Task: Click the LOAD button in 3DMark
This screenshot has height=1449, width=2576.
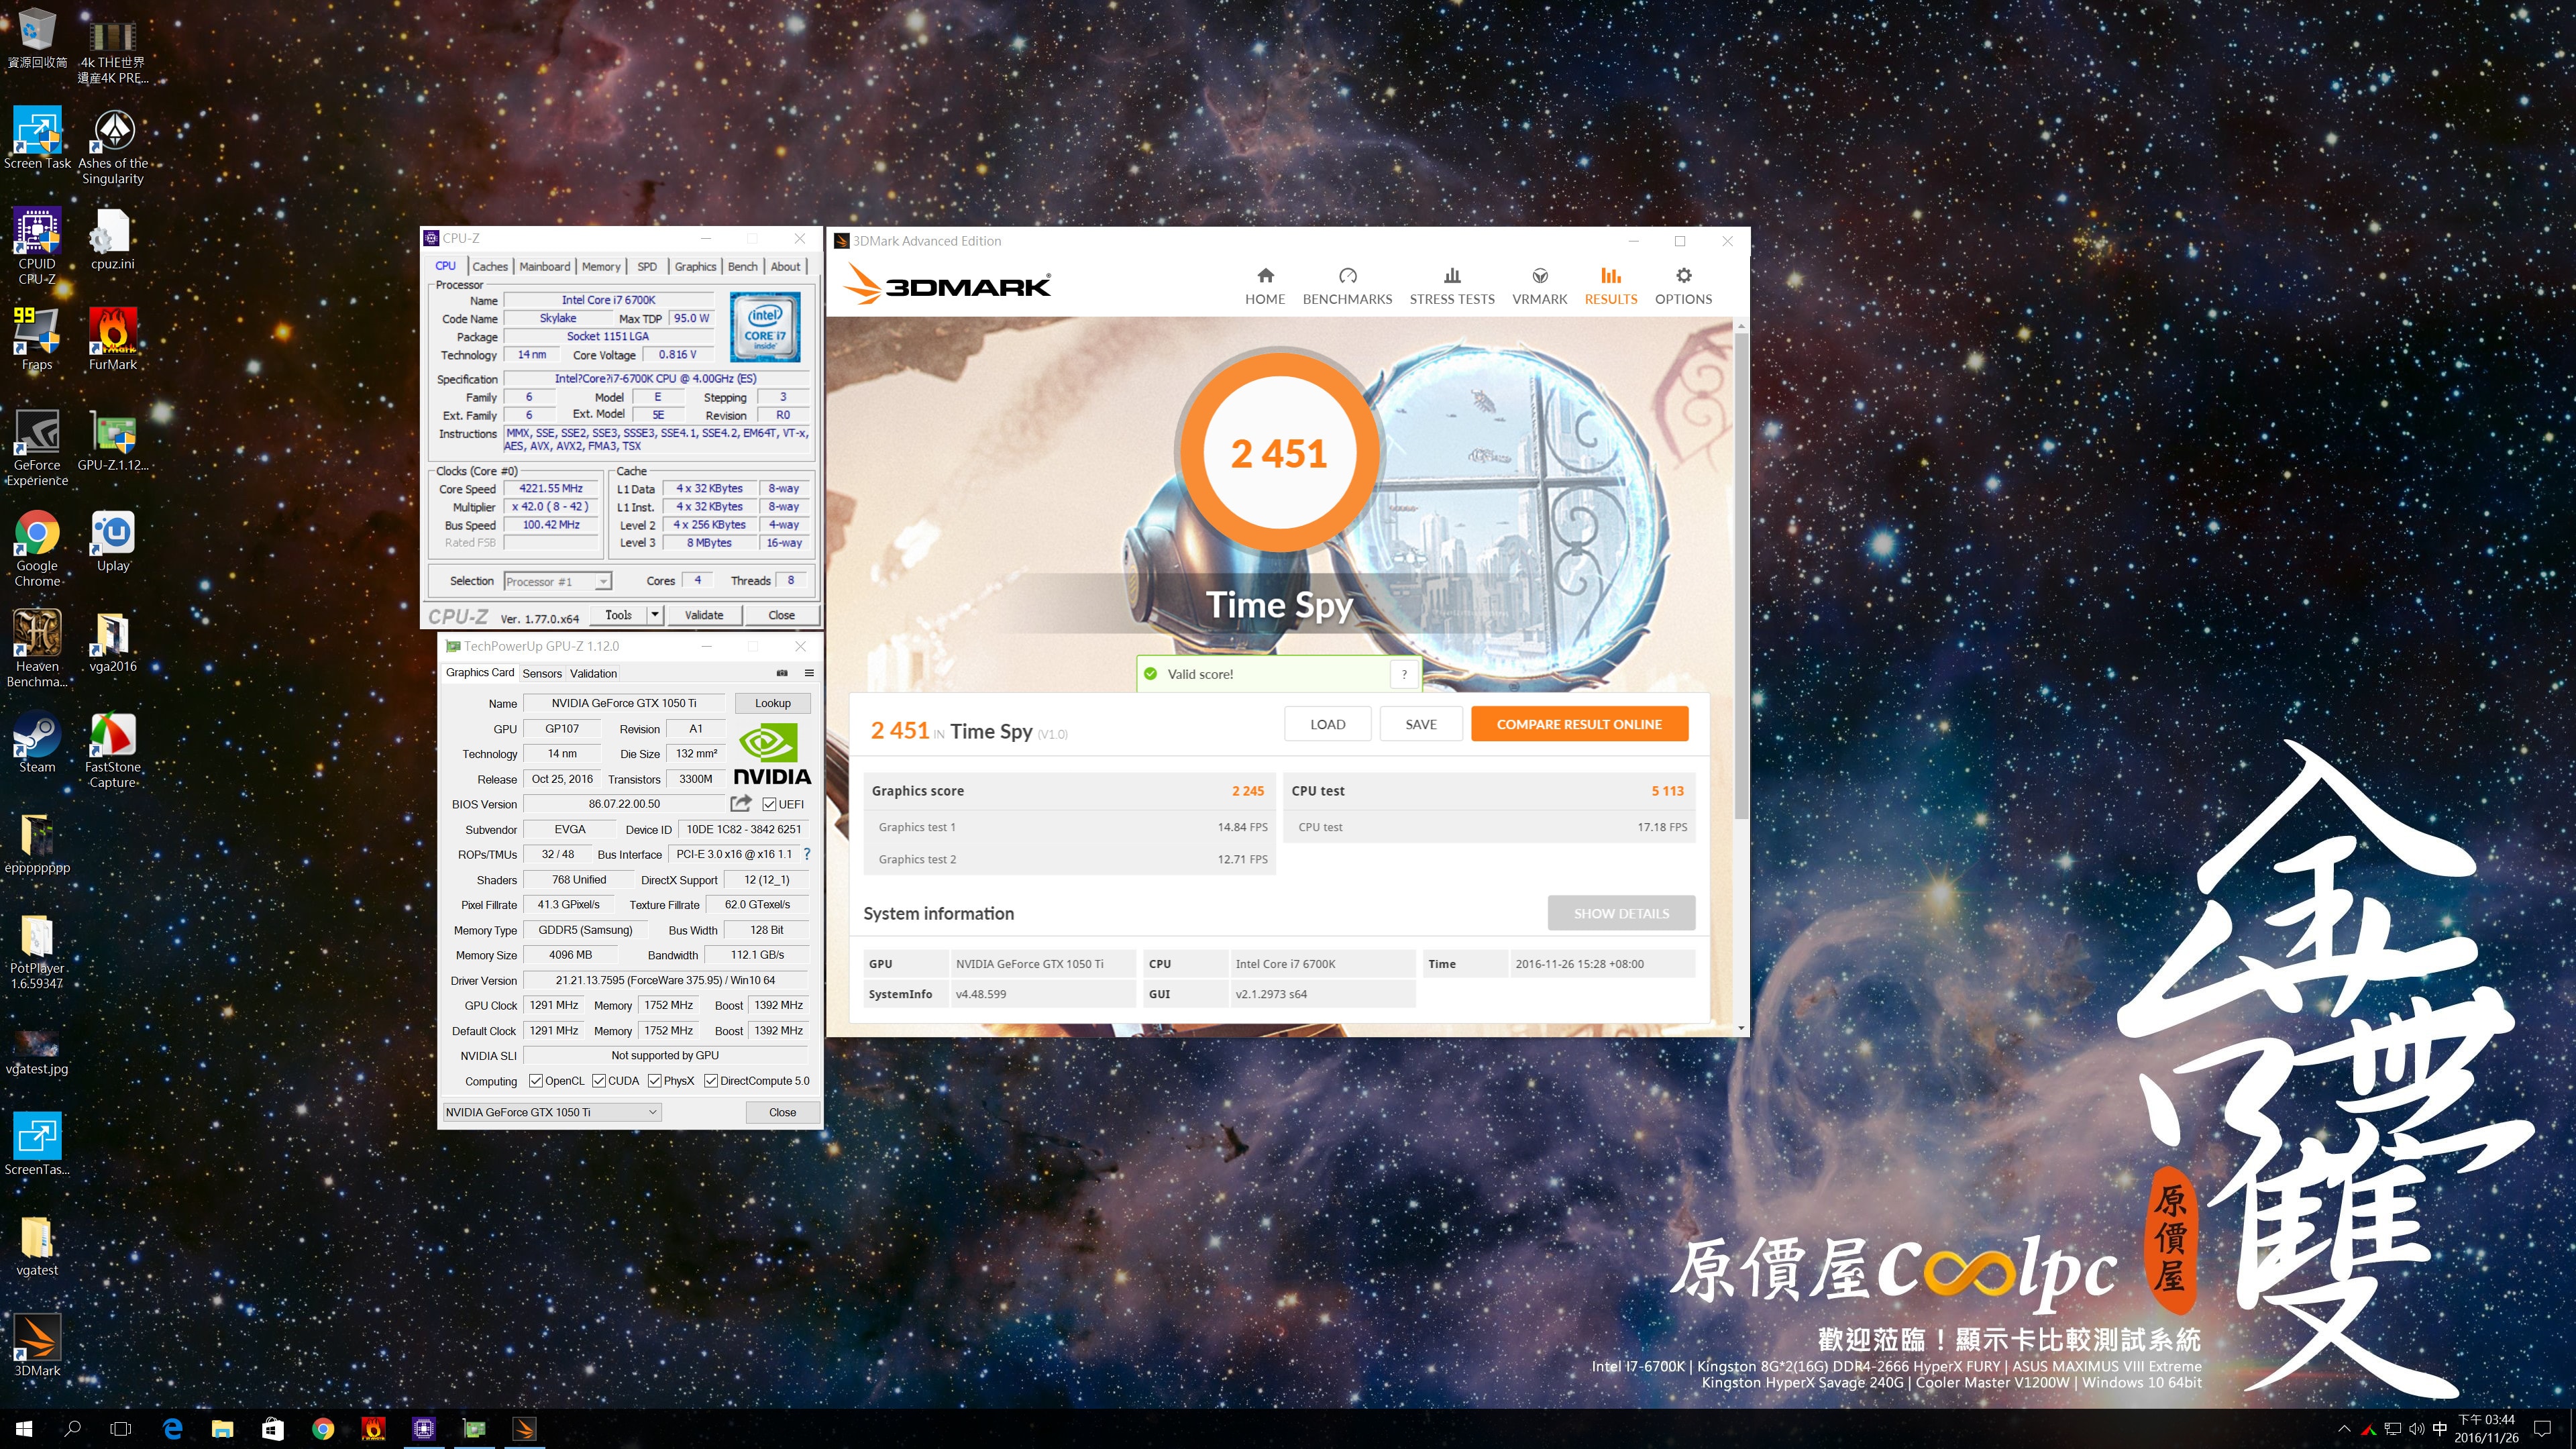Action: 1327,724
